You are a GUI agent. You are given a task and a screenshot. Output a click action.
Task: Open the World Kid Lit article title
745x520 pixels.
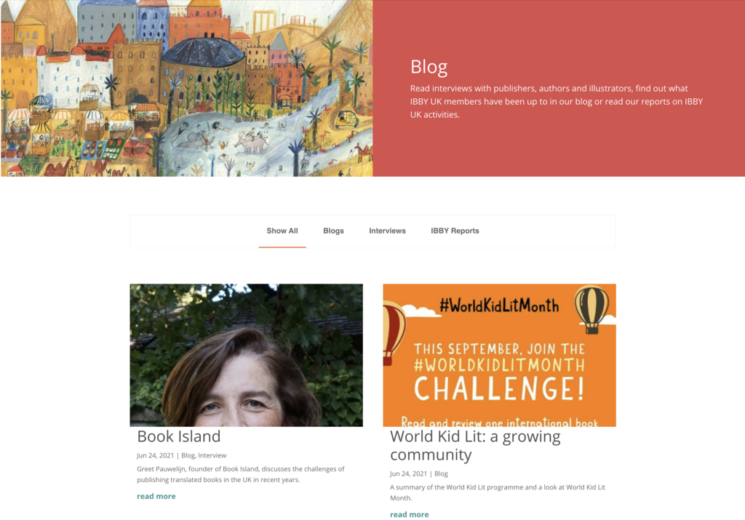(475, 445)
